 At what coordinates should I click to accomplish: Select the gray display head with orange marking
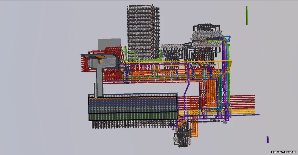100,61
